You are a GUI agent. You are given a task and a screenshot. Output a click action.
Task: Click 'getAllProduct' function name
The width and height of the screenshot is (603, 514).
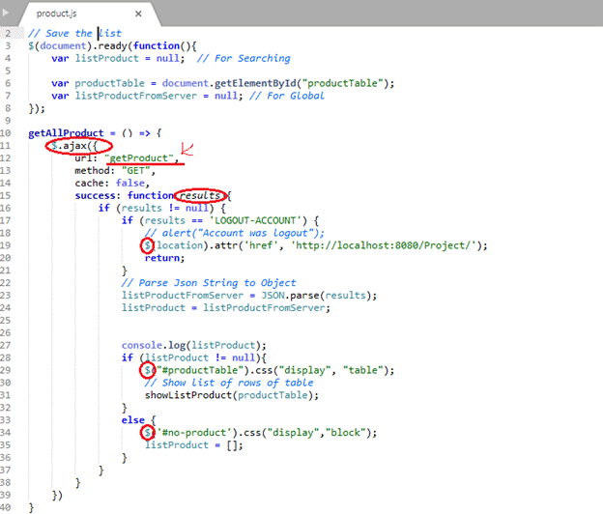pyautogui.click(x=66, y=133)
